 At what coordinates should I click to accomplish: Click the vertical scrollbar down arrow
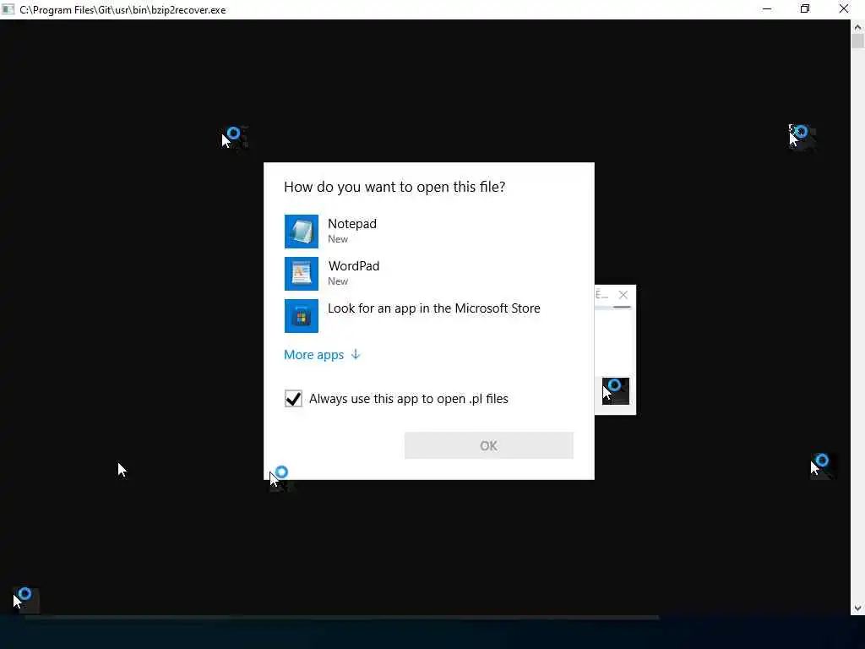coord(857,608)
